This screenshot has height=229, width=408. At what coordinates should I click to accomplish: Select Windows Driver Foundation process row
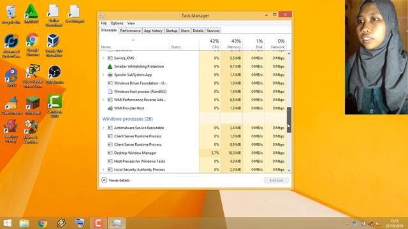pyautogui.click(x=193, y=83)
